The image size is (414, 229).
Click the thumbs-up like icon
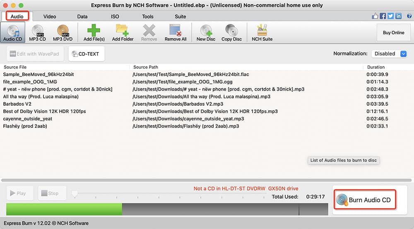(375, 16)
